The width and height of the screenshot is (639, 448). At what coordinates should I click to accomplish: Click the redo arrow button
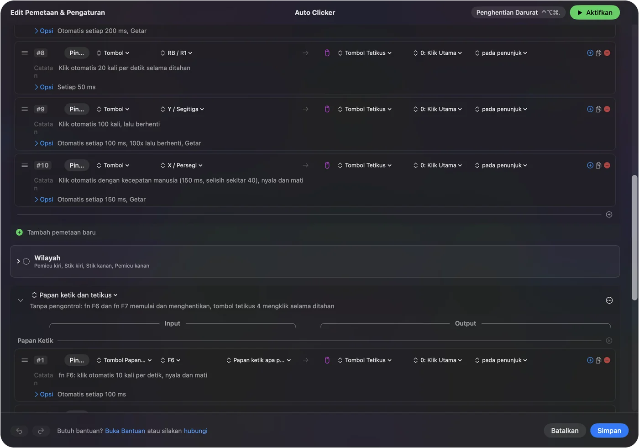tap(41, 431)
